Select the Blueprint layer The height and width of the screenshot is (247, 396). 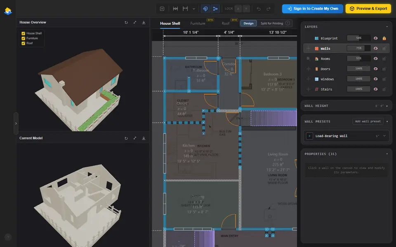point(329,38)
